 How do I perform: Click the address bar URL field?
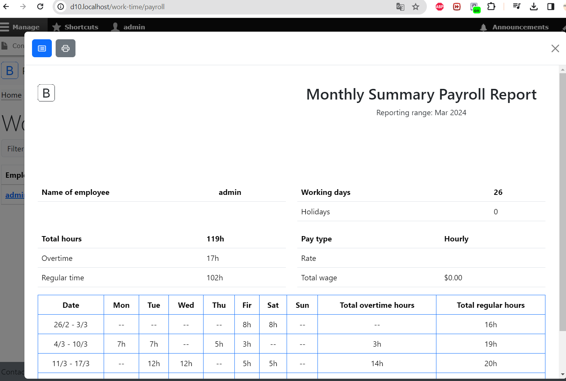pos(229,7)
